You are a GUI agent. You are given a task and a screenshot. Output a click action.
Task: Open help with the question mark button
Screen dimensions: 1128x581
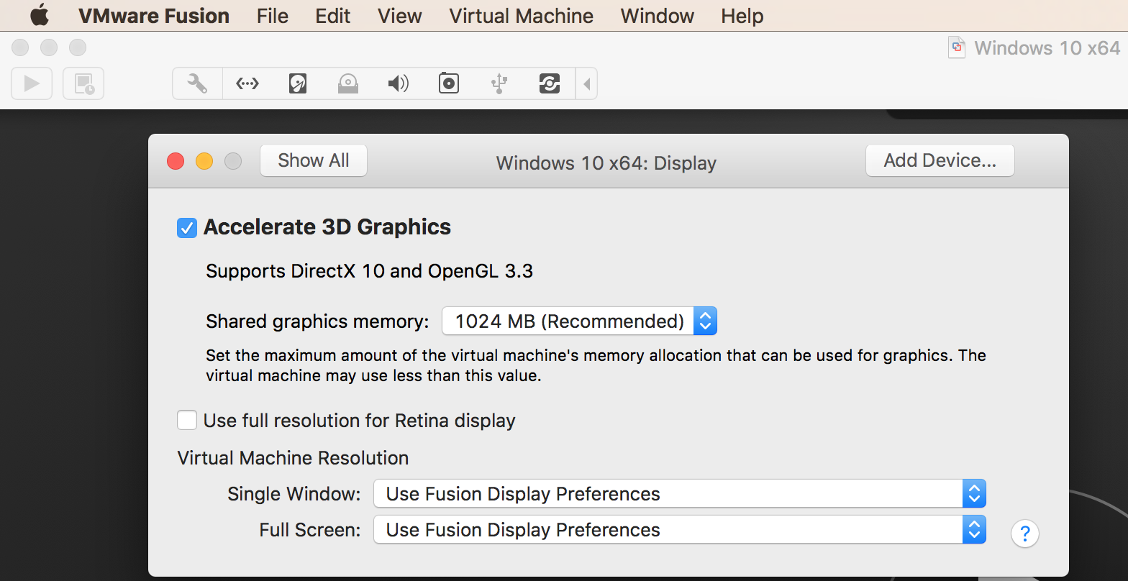[1025, 534]
